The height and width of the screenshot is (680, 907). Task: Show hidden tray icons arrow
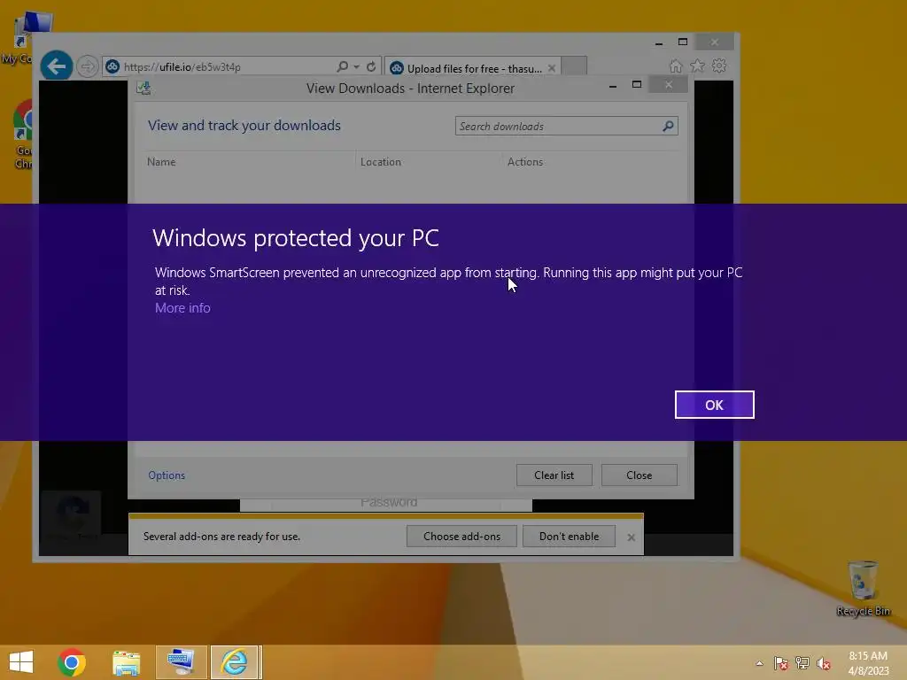[759, 663]
